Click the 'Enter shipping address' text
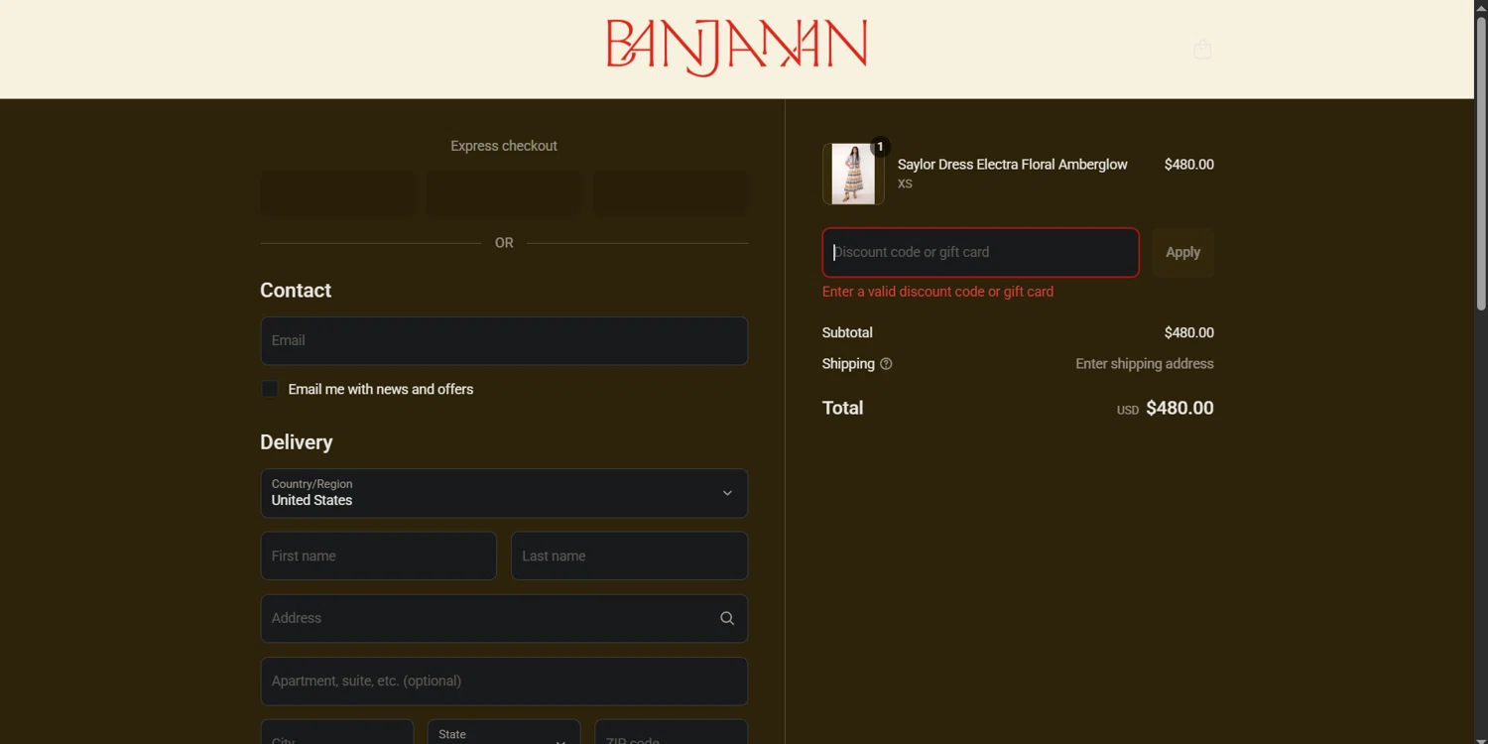This screenshot has height=744, width=1488. [1145, 364]
